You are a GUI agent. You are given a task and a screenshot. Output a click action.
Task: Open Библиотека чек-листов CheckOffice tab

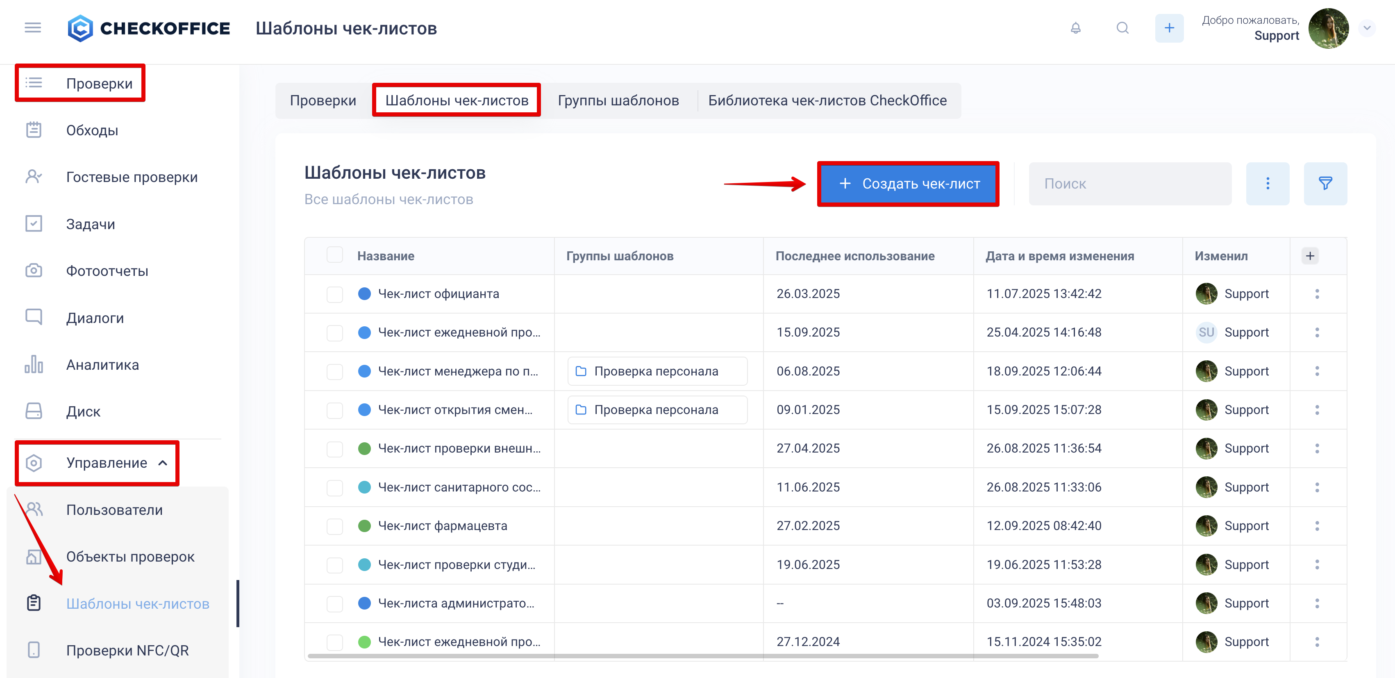point(827,101)
